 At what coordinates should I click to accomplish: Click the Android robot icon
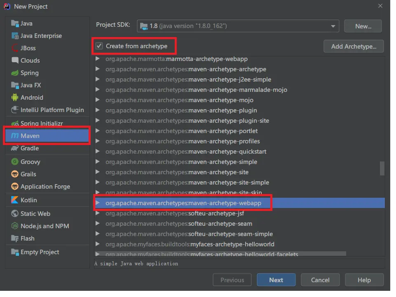click(15, 98)
